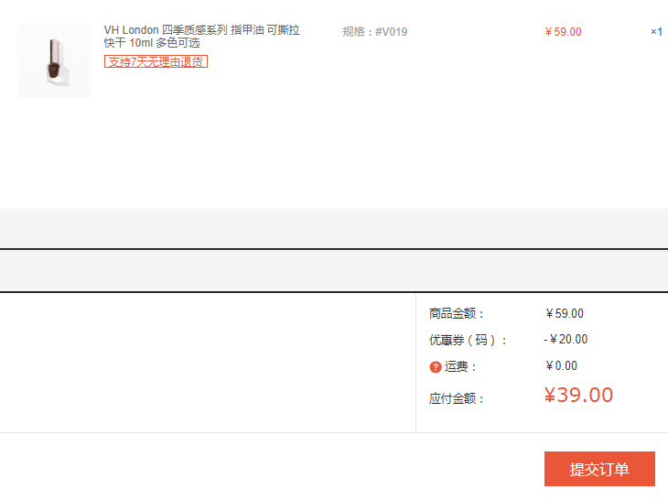Open the VH London nail polish title link

click(x=202, y=37)
